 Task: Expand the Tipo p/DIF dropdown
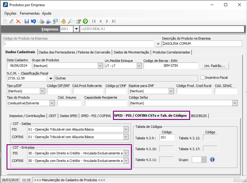42,91
